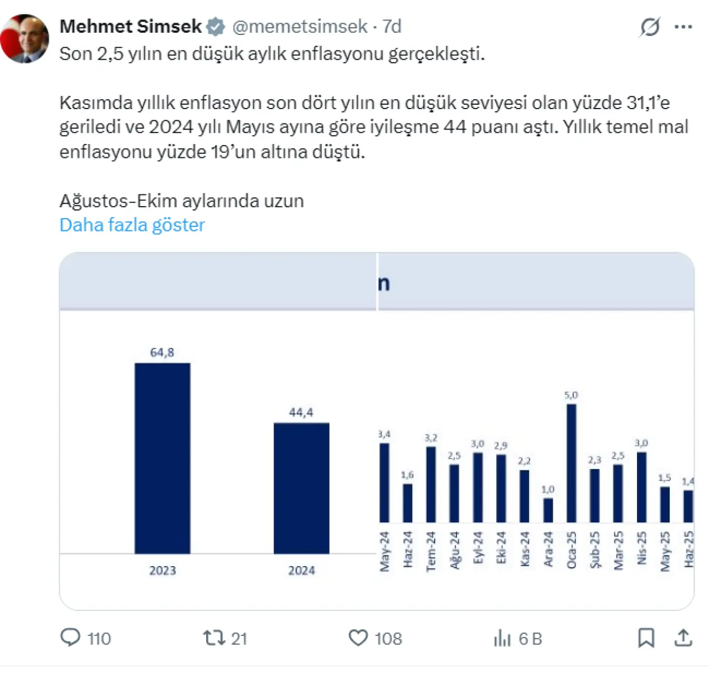Click the repost arrows icon

(213, 638)
